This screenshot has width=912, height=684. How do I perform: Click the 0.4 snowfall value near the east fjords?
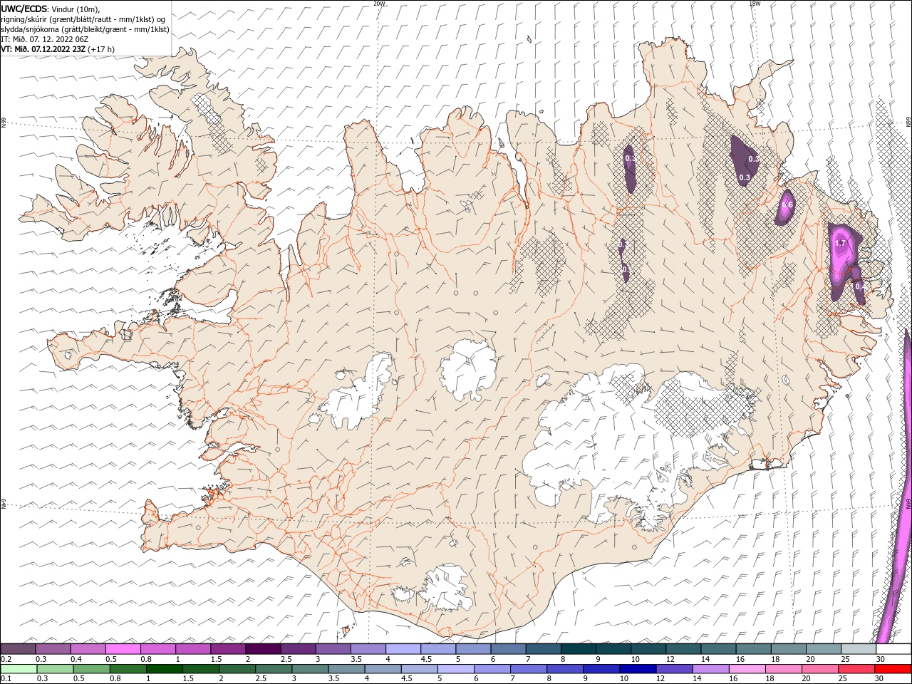[859, 286]
